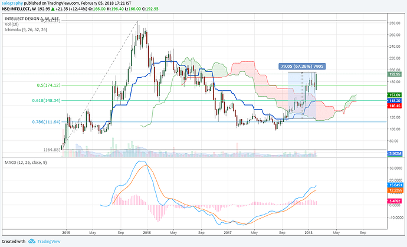Click the 0.5(174.12) Fibonacci level label
The height and width of the screenshot is (247, 407).
48,85
